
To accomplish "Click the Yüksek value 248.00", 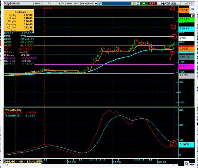I will [x=28, y=18].
